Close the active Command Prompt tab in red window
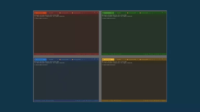 pos(45,13)
